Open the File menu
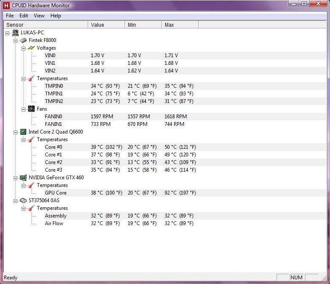The image size is (330, 284). coord(10,16)
